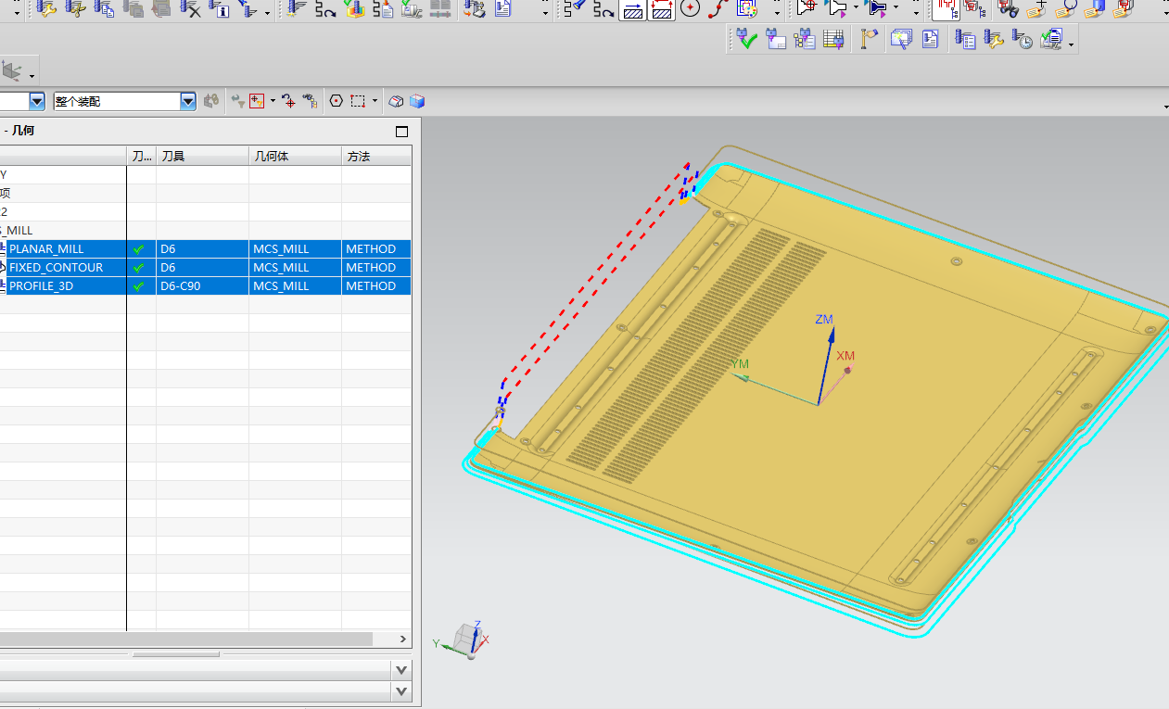
Task: Open dropdown arrow next to red-boxed filter icon
Action: coord(273,101)
